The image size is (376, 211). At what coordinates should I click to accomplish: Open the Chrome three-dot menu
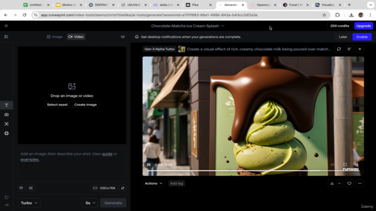tap(370, 15)
